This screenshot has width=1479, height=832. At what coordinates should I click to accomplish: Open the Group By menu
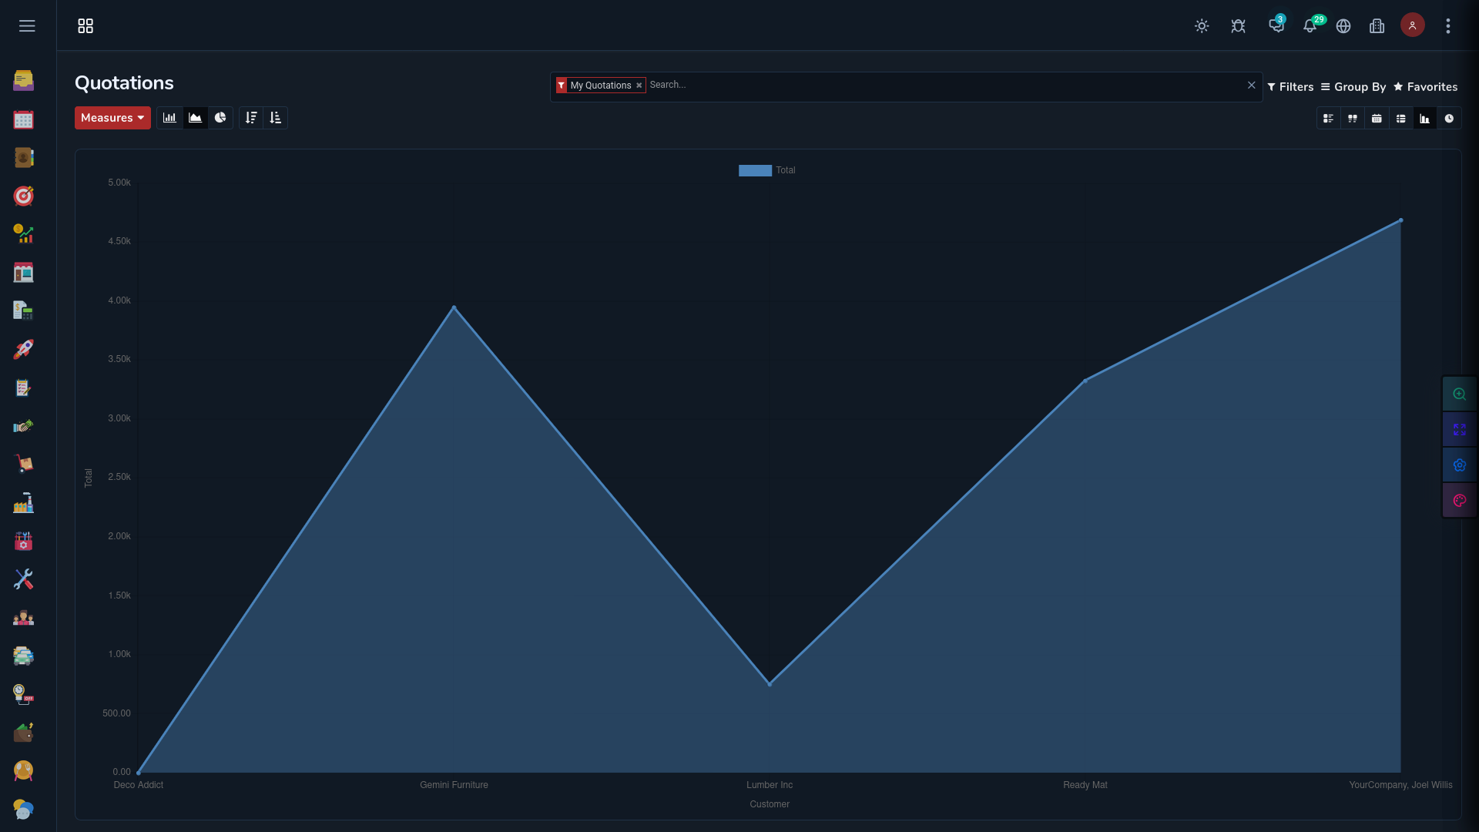click(x=1353, y=87)
